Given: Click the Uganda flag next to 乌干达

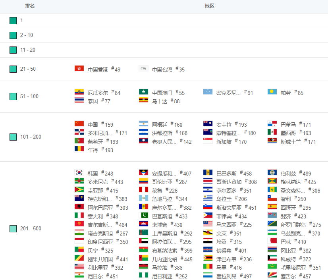Looking at the screenshot, I should point(143,100).
